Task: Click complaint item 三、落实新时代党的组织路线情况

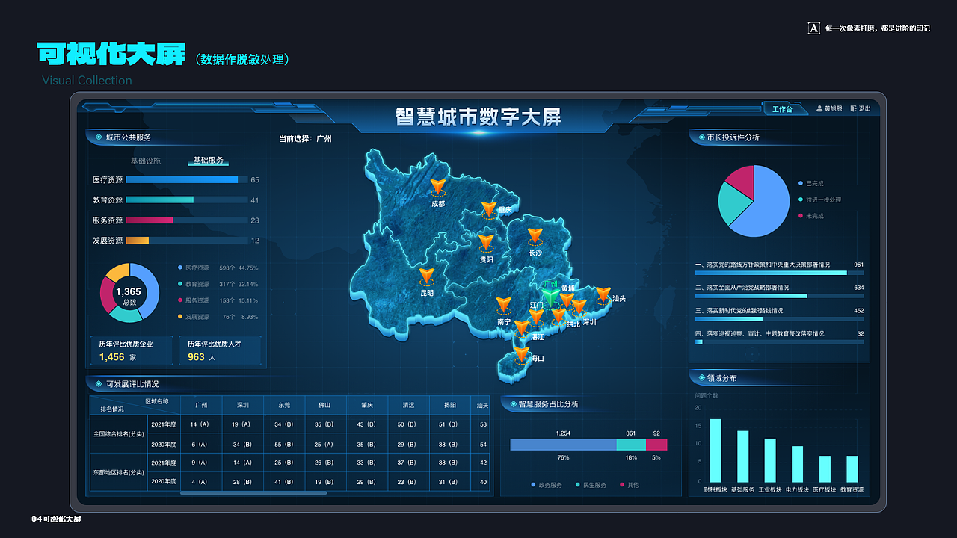Action: (x=739, y=310)
